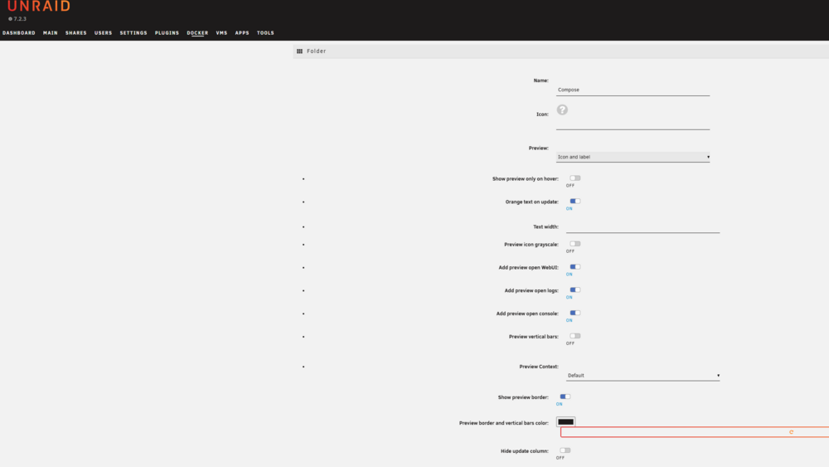This screenshot has height=467, width=829.
Task: Turn off Add preview open WebUI
Action: pyautogui.click(x=574, y=266)
